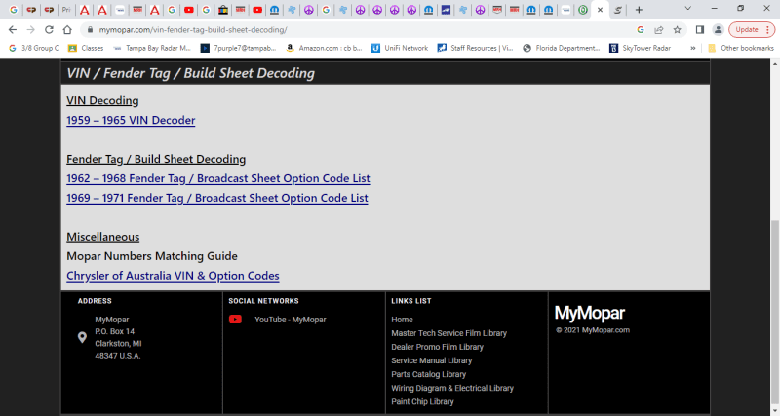Click the Mopar Numbers Matching Guide text

click(x=152, y=256)
